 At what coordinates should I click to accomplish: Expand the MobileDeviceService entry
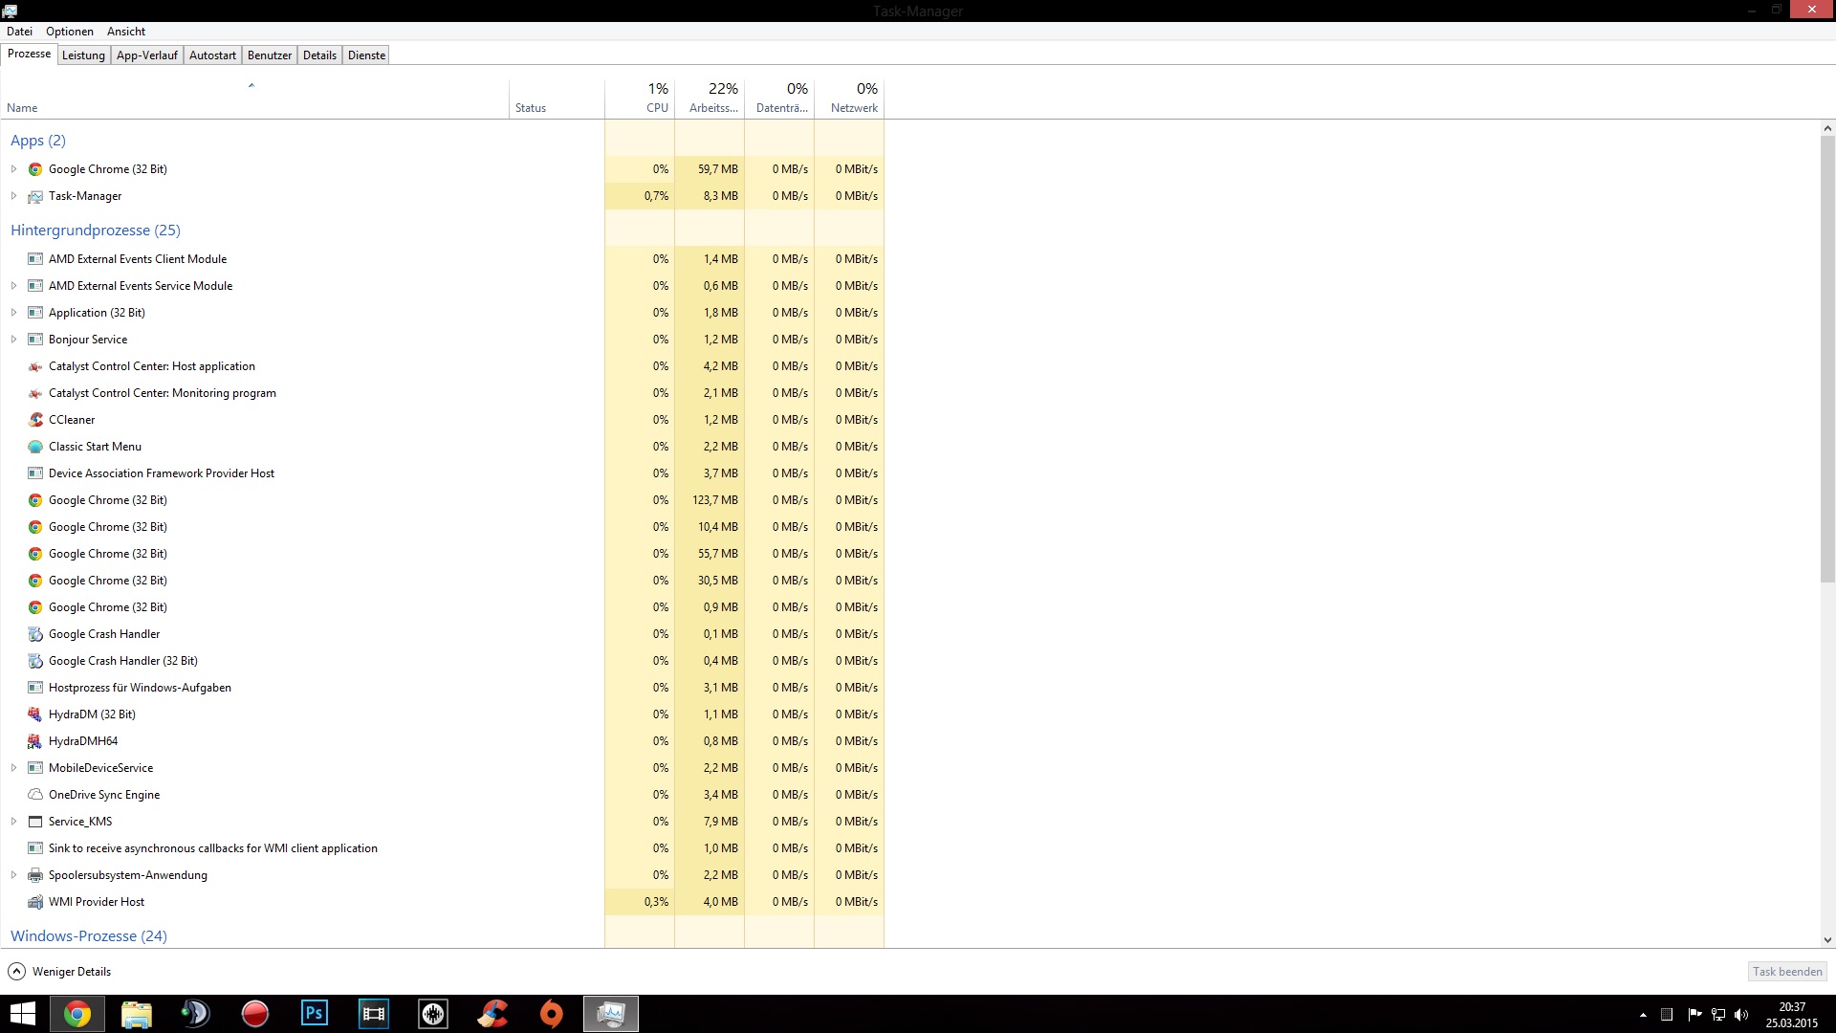13,768
